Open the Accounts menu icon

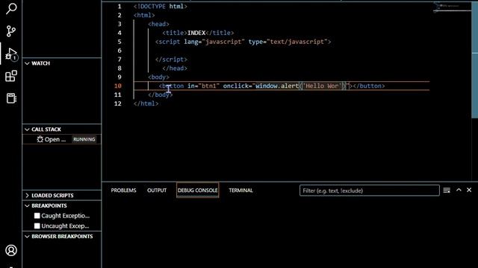click(x=11, y=250)
